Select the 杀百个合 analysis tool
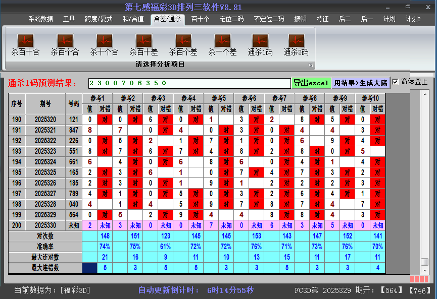The height and width of the screenshot is (299, 437). tap(64, 43)
